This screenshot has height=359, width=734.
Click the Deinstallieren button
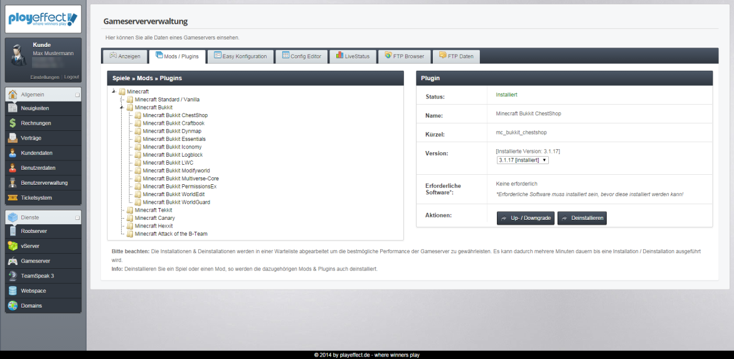pos(582,218)
